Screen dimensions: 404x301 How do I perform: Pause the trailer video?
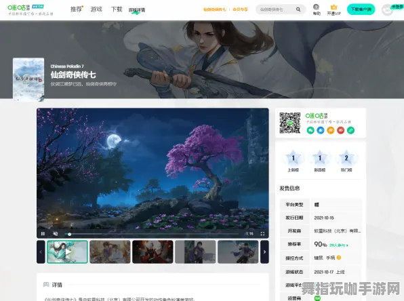(43, 234)
